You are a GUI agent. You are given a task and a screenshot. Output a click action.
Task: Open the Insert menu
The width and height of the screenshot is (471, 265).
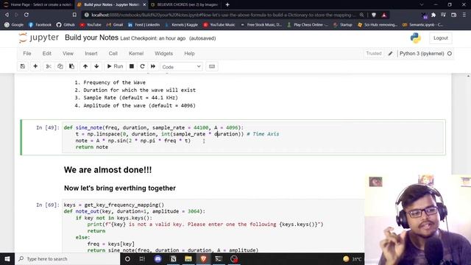pyautogui.click(x=91, y=54)
